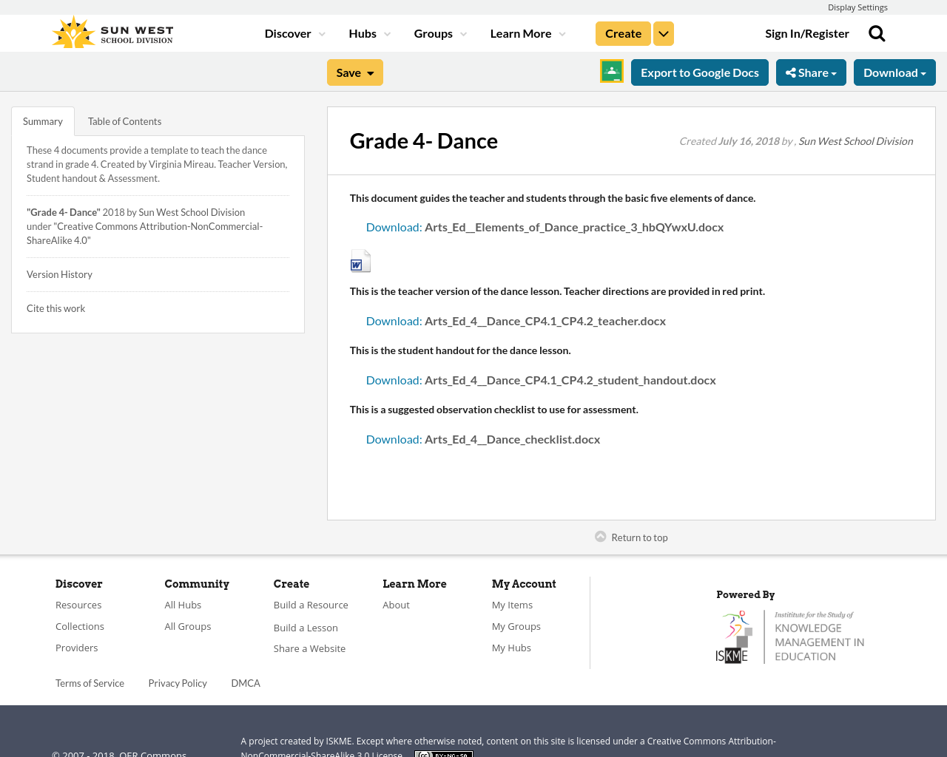Open the Word document icon
The width and height of the screenshot is (947, 757).
(360, 260)
